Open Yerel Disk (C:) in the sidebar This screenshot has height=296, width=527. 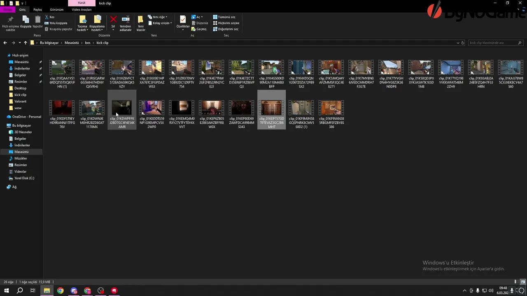[24, 178]
